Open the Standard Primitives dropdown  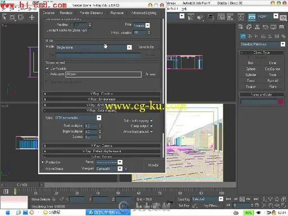point(263,44)
